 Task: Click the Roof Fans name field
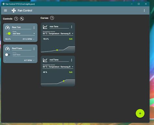[x=21, y=49]
